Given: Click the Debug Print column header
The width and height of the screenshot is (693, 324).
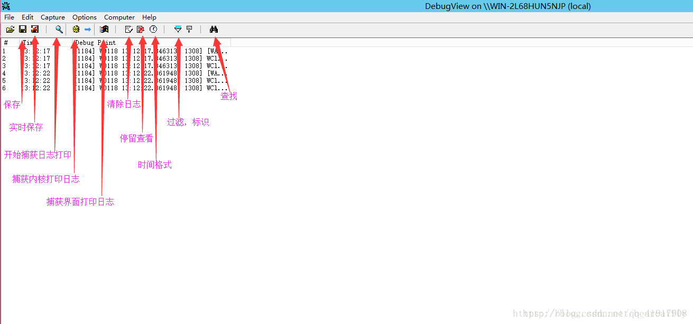Looking at the screenshot, I should tap(152, 43).
